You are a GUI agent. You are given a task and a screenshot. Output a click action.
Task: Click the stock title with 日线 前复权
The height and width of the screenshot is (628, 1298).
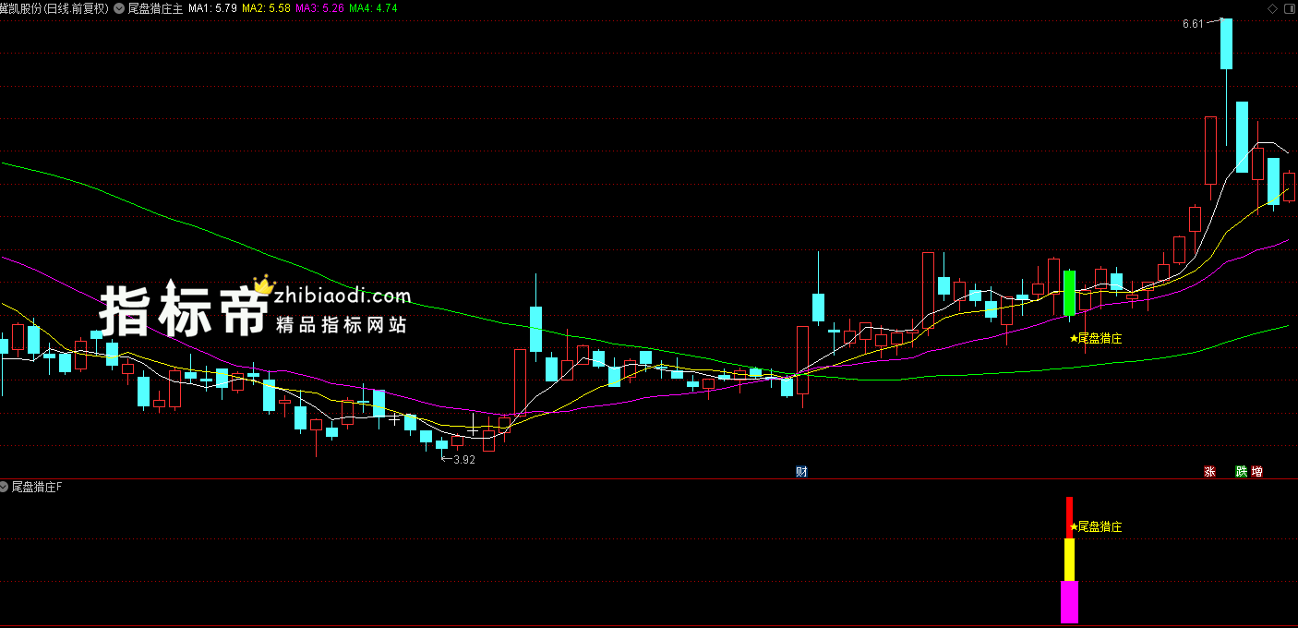(54, 7)
